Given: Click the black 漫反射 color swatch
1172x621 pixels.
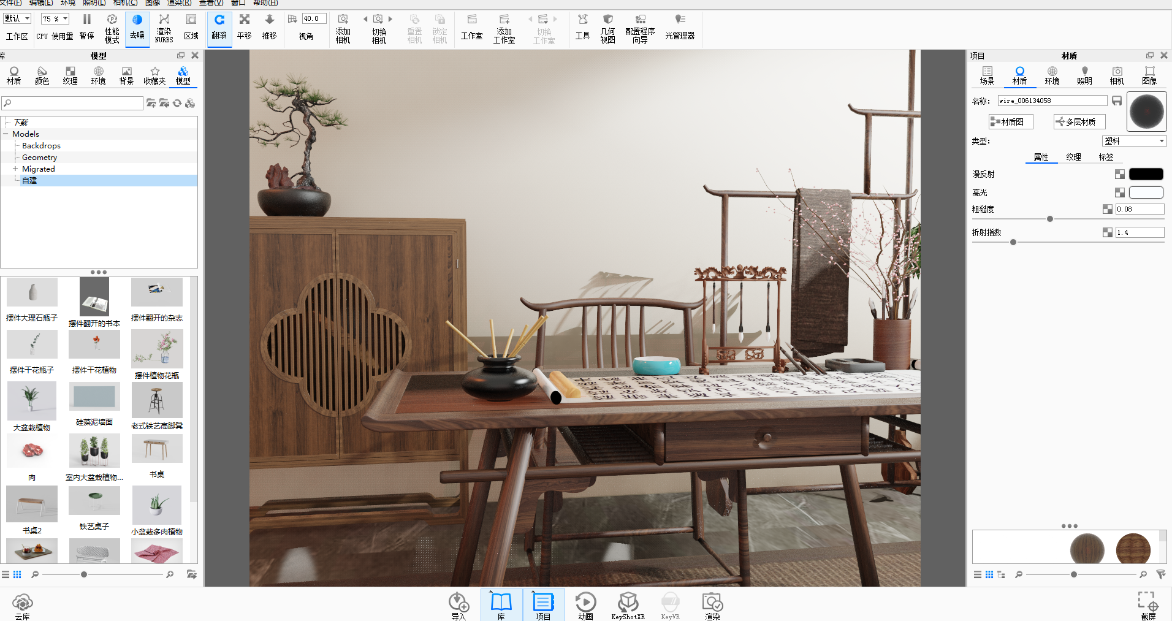Looking at the screenshot, I should coord(1146,174).
